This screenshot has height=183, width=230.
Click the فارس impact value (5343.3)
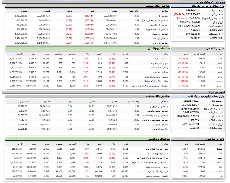point(183,59)
